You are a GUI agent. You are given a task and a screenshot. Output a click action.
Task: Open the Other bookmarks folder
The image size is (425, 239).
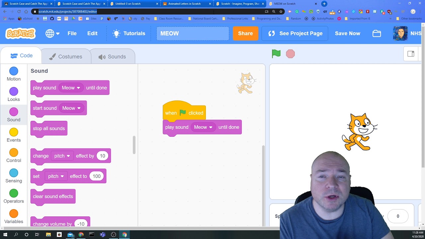tap(409, 19)
